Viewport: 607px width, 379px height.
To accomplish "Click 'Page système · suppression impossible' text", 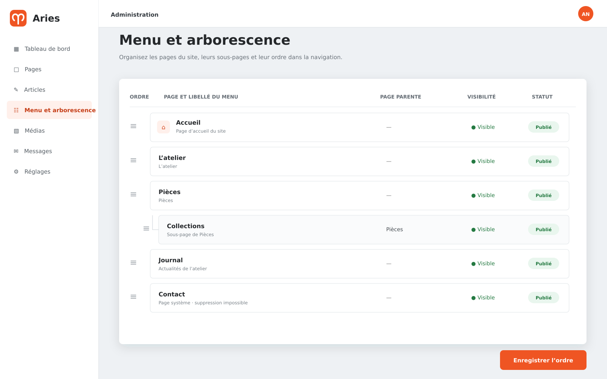I will [x=203, y=303].
